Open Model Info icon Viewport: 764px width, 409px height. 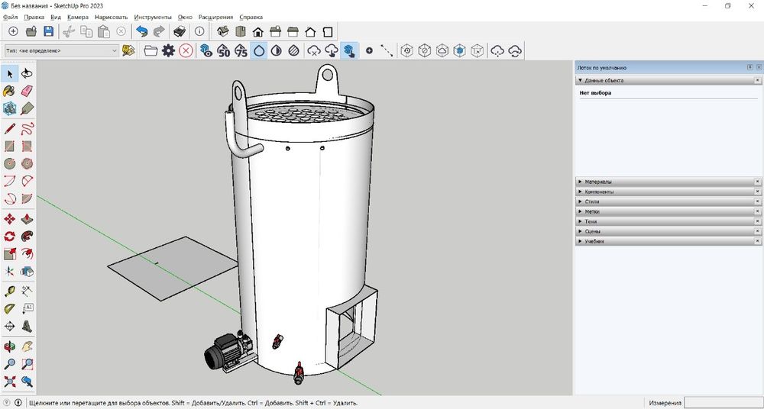point(199,31)
